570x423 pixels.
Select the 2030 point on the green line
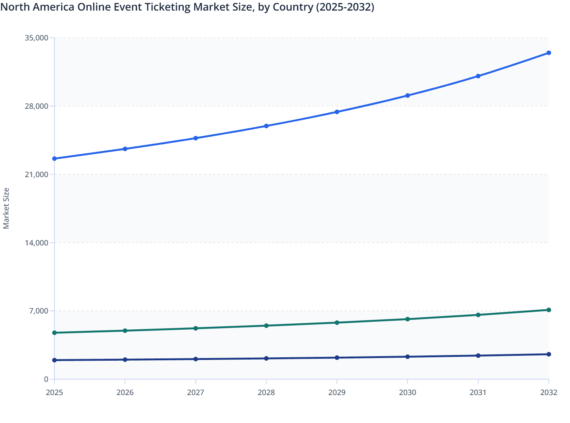click(x=407, y=319)
